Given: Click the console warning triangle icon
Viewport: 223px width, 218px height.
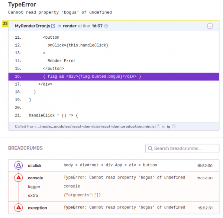Looking at the screenshot, I should (18, 178).
